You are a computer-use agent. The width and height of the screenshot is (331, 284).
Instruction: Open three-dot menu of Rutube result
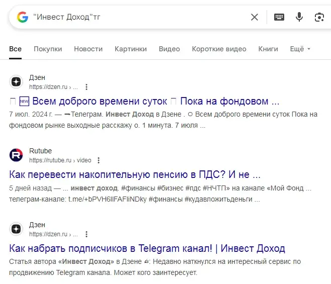99,160
